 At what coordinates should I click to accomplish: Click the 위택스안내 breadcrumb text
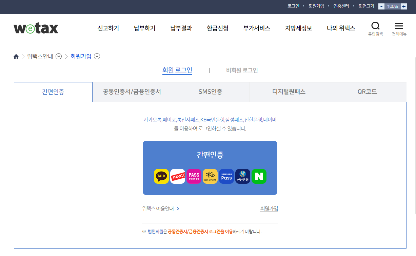pos(40,57)
